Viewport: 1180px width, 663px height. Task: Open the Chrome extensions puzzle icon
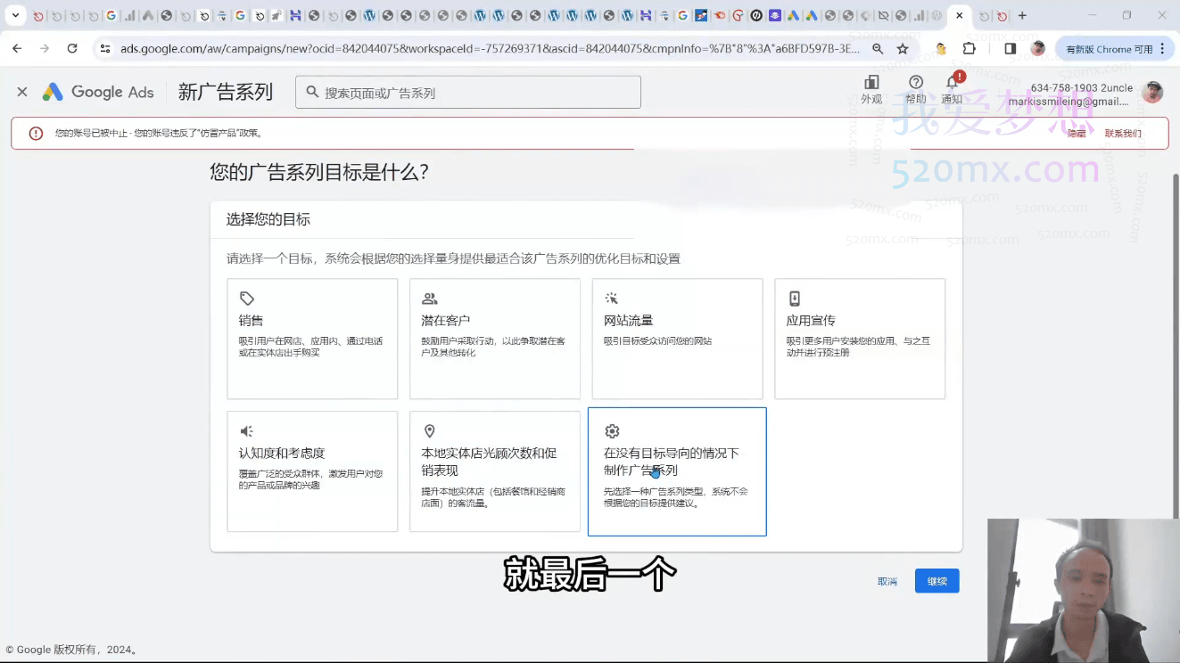coord(970,49)
